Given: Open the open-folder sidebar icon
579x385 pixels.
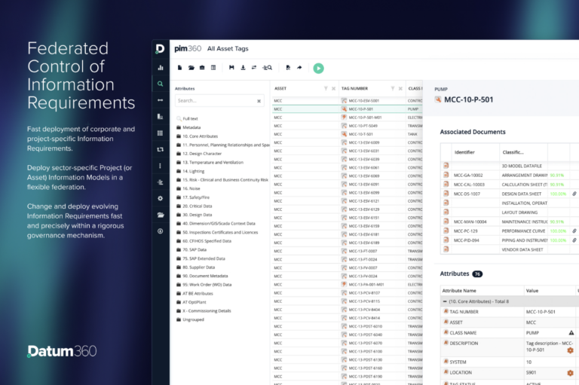Looking at the screenshot, I should click(x=161, y=215).
